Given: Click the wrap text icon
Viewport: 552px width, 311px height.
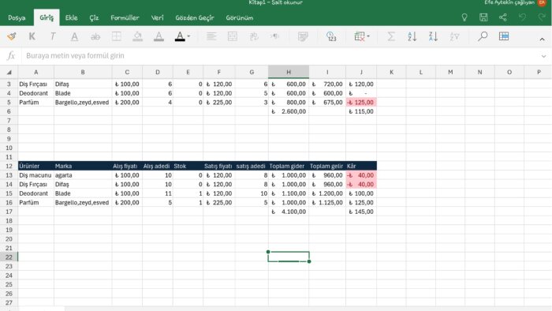Looking at the screenshot, I should (x=254, y=36).
